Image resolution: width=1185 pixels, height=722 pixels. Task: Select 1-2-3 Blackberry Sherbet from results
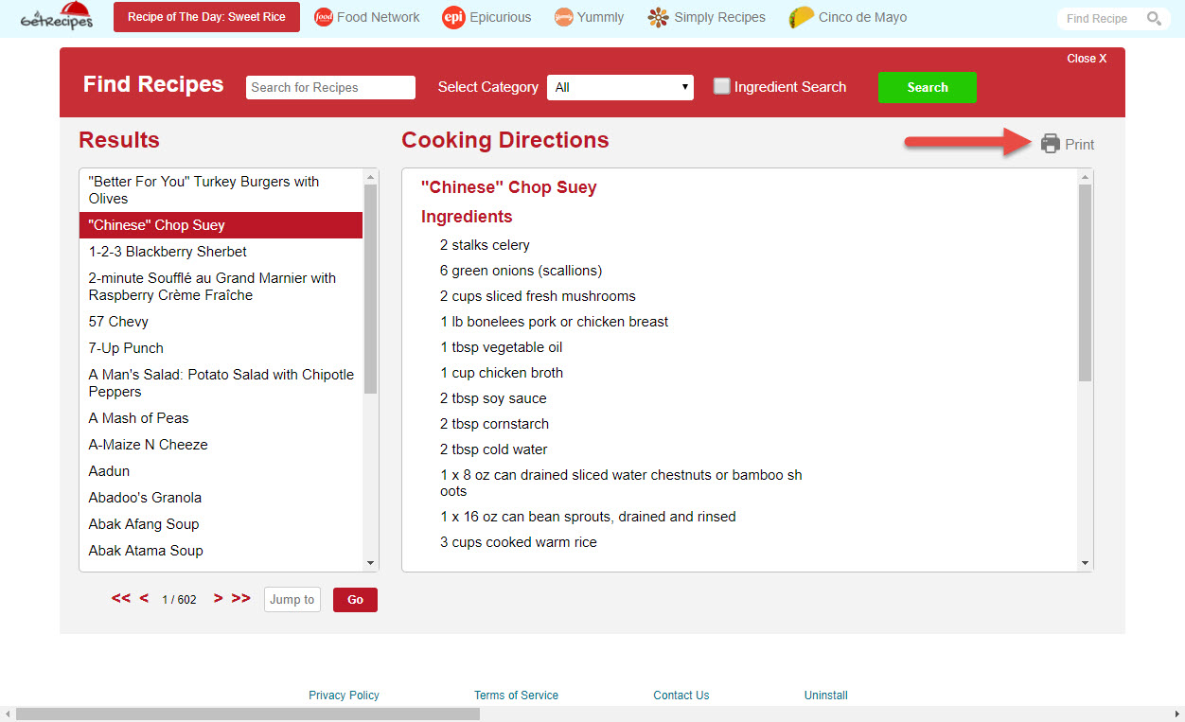pyautogui.click(x=168, y=252)
